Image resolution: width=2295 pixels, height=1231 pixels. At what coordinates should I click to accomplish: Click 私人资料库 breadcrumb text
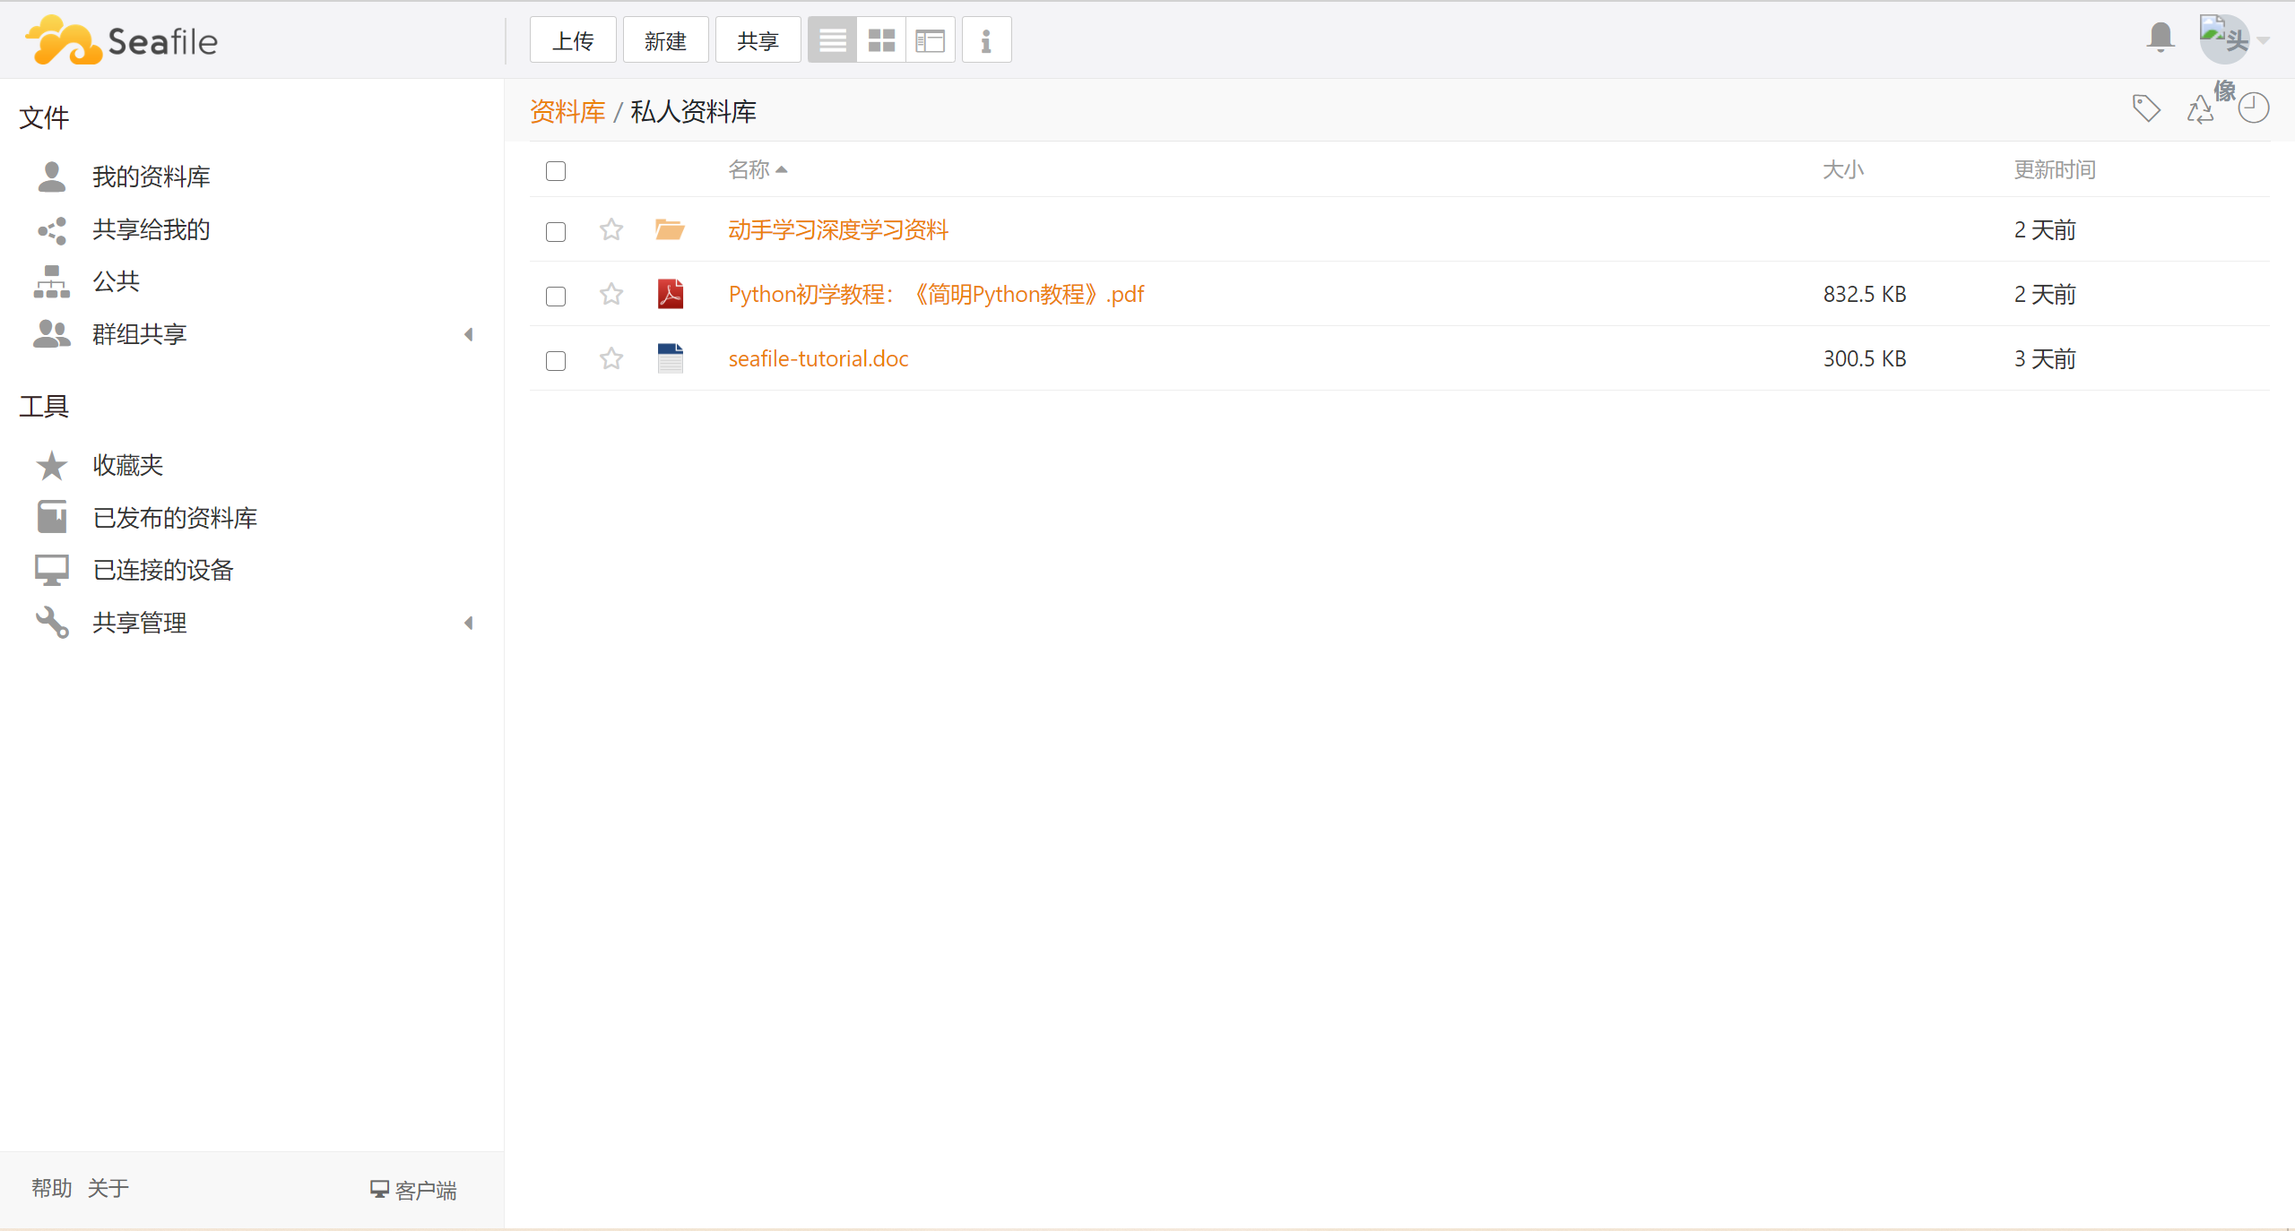(x=694, y=111)
